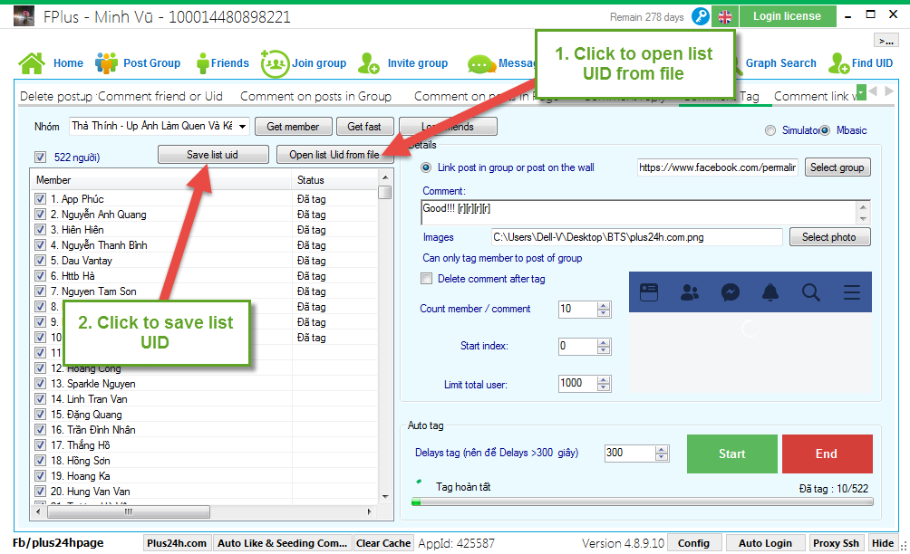910x554 pixels.
Task: Increase the Start index value
Action: (604, 342)
